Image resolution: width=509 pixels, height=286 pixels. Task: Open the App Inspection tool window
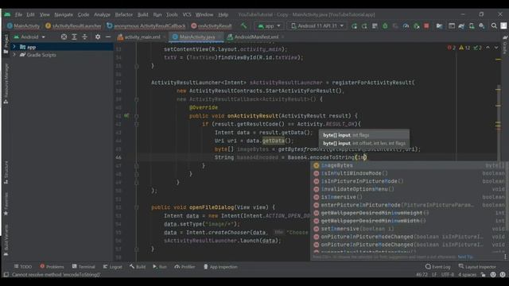click(220, 267)
